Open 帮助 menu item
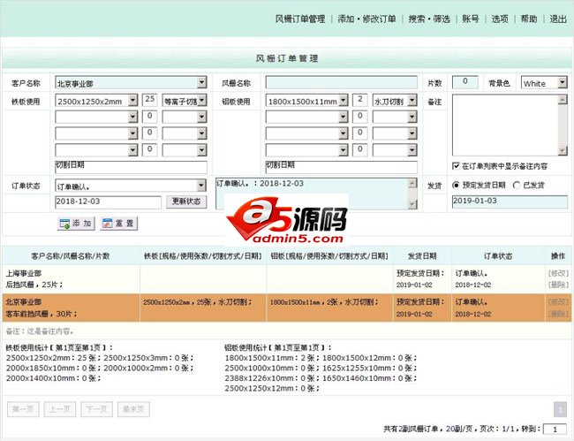Screen dimensions: 574x441 [x=529, y=19]
